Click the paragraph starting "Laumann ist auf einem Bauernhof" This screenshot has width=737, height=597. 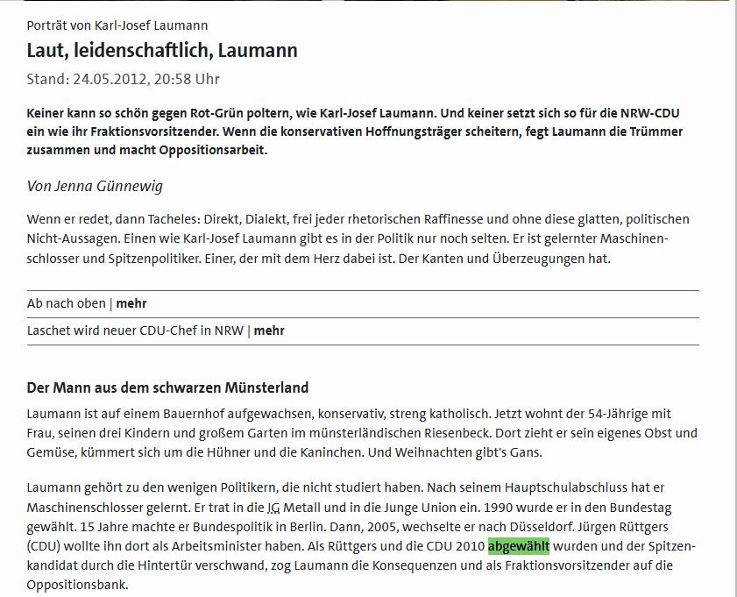(362, 433)
